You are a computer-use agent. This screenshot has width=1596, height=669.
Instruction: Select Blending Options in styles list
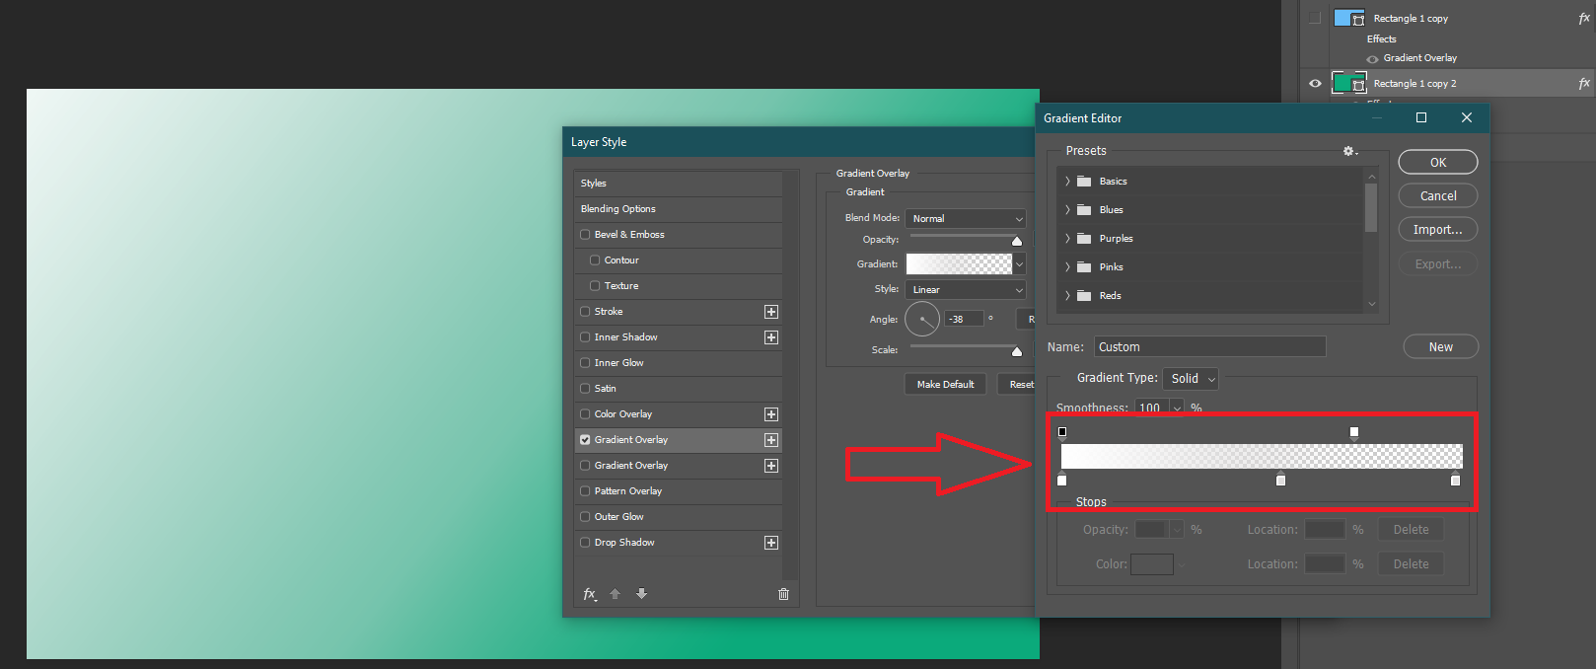pos(618,209)
